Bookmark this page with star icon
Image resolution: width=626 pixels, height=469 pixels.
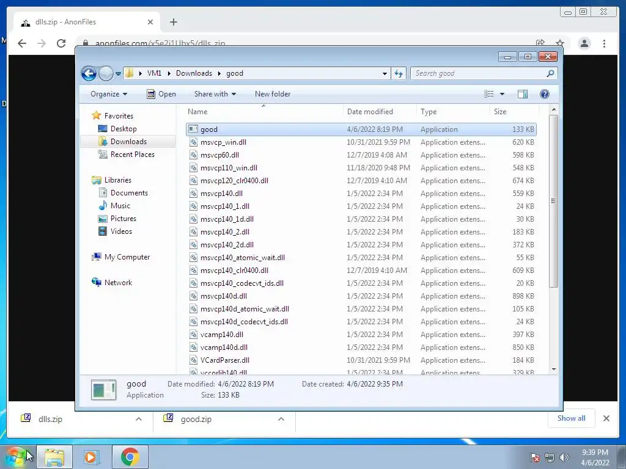tap(560, 43)
